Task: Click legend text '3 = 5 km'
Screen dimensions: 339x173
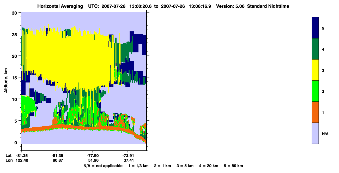Action: (185, 166)
